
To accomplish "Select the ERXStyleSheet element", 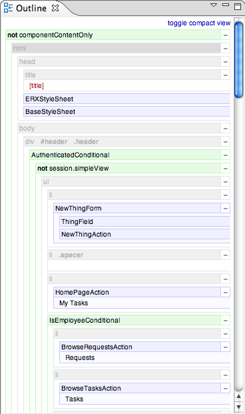I will [127, 99].
